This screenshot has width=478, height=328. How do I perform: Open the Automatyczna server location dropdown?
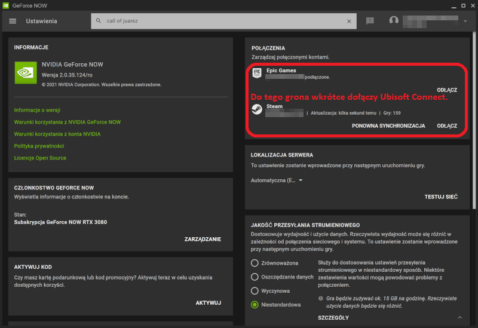[x=277, y=180]
